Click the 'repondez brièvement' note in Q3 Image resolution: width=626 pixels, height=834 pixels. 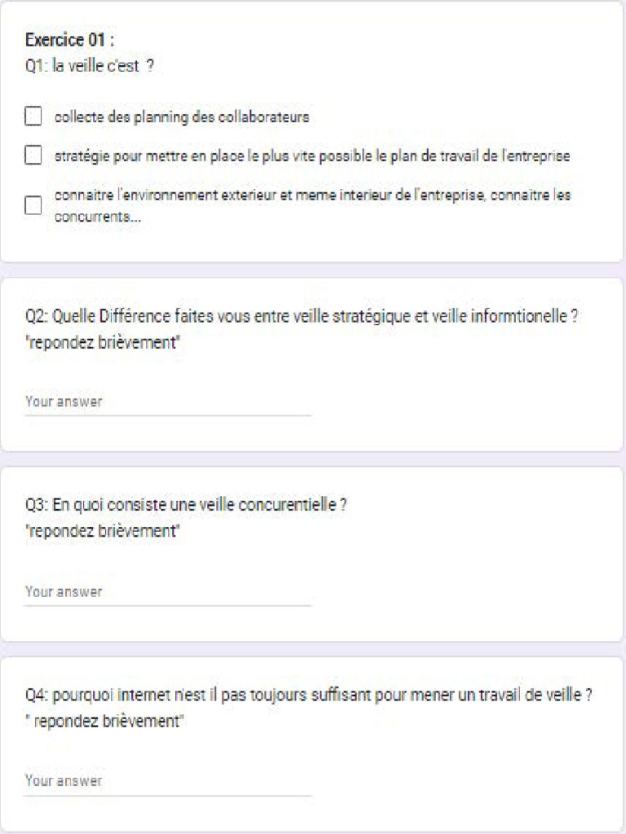(x=103, y=532)
